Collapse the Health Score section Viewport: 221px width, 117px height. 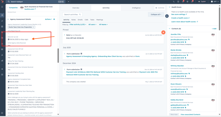tap(170, 7)
